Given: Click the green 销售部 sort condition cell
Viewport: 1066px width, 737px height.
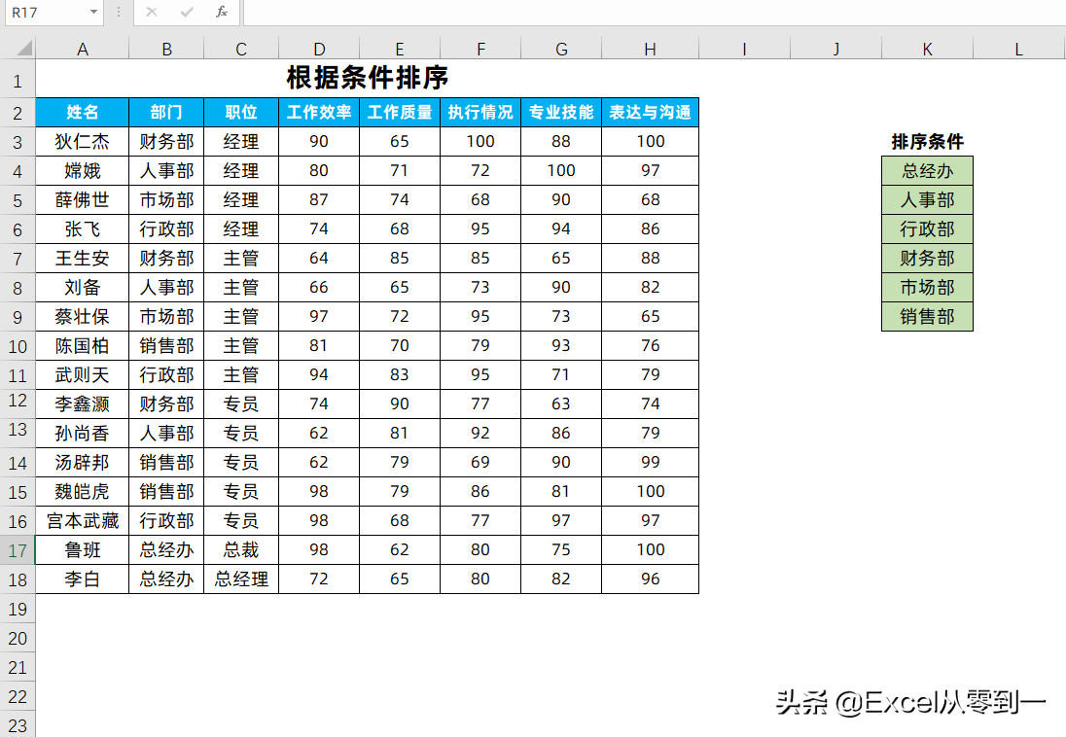Looking at the screenshot, I should [927, 317].
